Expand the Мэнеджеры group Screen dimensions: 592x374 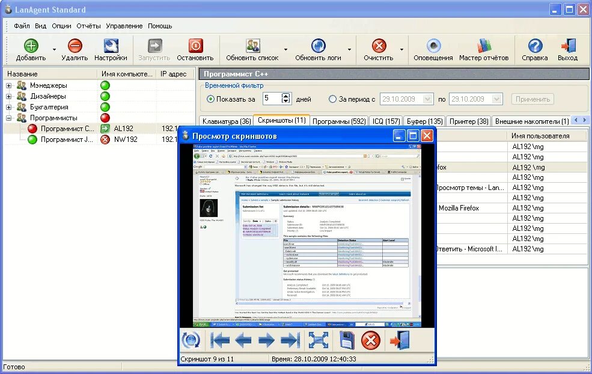click(x=8, y=86)
